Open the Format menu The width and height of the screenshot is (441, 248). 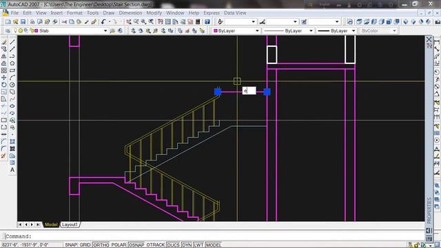(x=74, y=13)
